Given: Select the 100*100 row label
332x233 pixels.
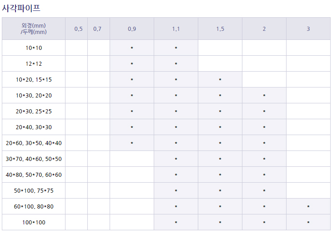Looking at the screenshot, I should (x=34, y=222).
